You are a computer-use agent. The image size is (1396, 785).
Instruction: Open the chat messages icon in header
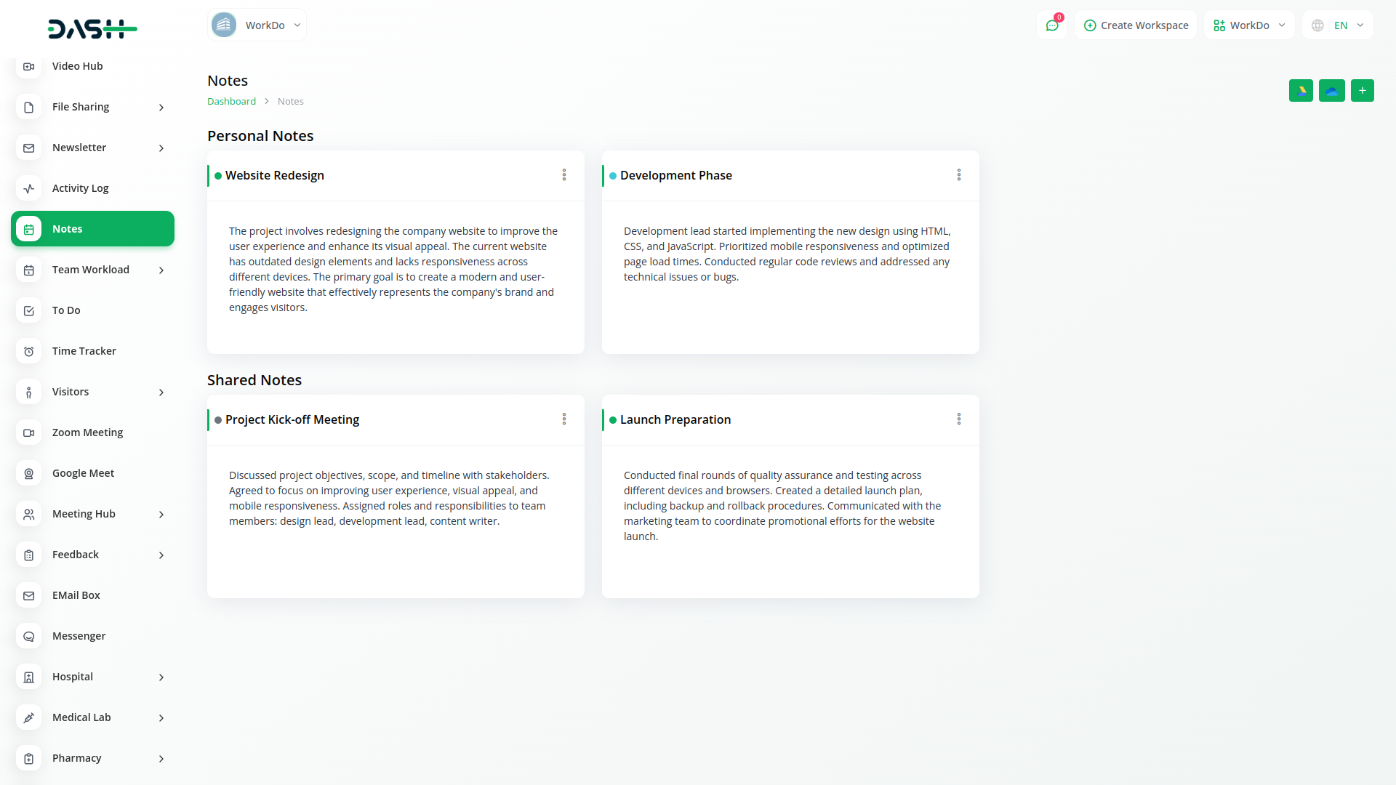pyautogui.click(x=1051, y=25)
